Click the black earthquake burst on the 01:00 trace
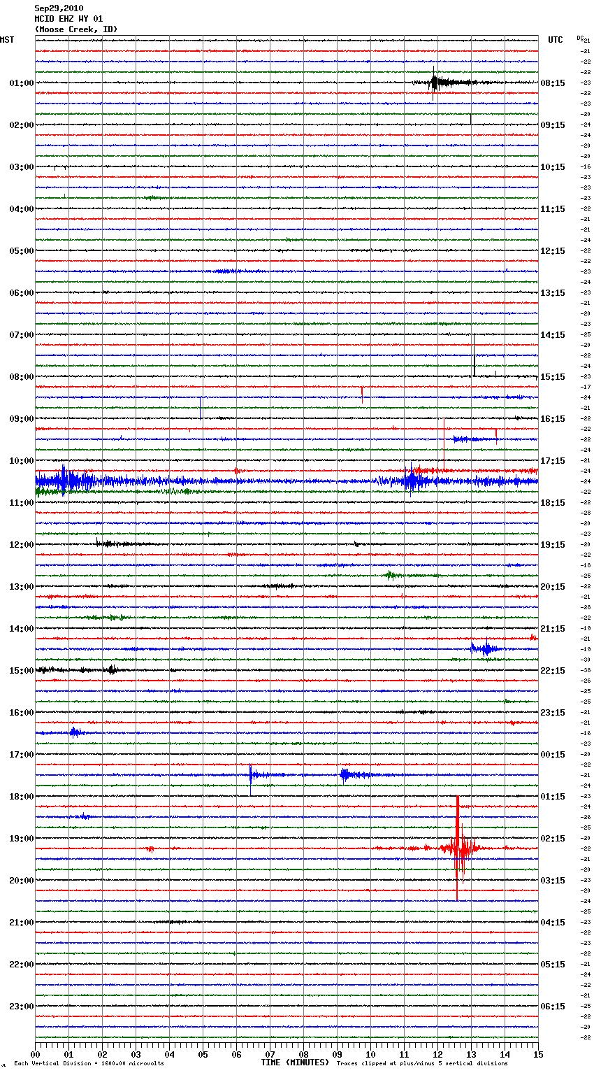 click(x=435, y=83)
